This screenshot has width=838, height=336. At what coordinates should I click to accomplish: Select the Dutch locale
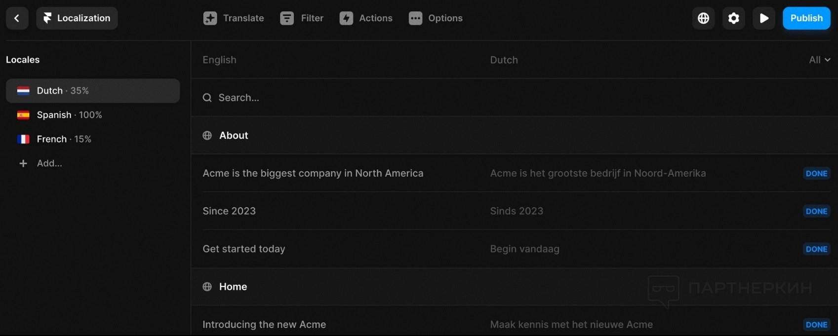(93, 91)
